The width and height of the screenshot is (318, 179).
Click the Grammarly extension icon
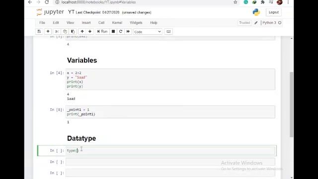246,2
